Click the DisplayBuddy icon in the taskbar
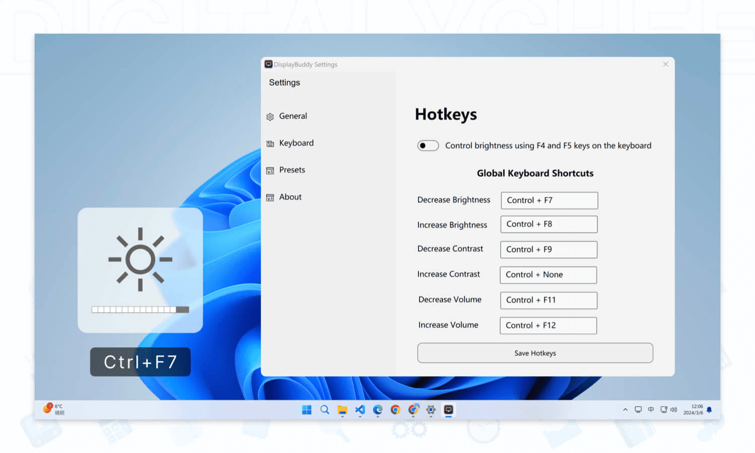Image resolution: width=755 pixels, height=453 pixels. (x=448, y=410)
